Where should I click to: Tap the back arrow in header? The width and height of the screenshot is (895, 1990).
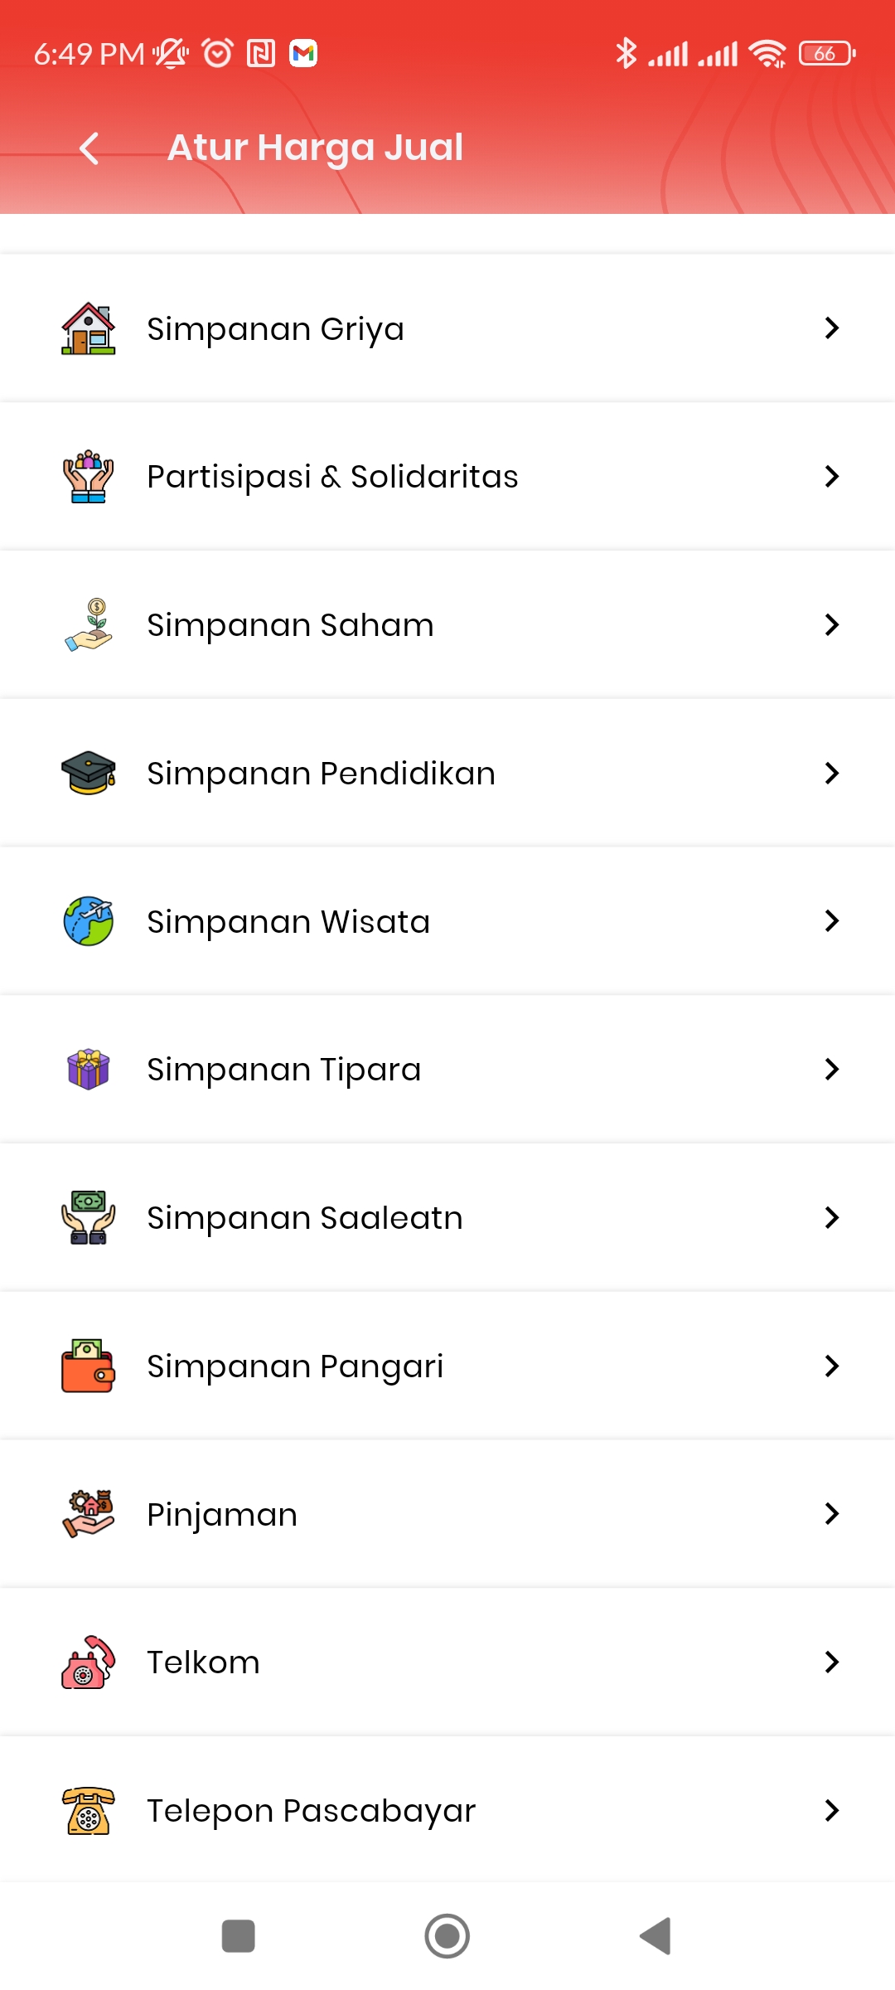tap(89, 148)
